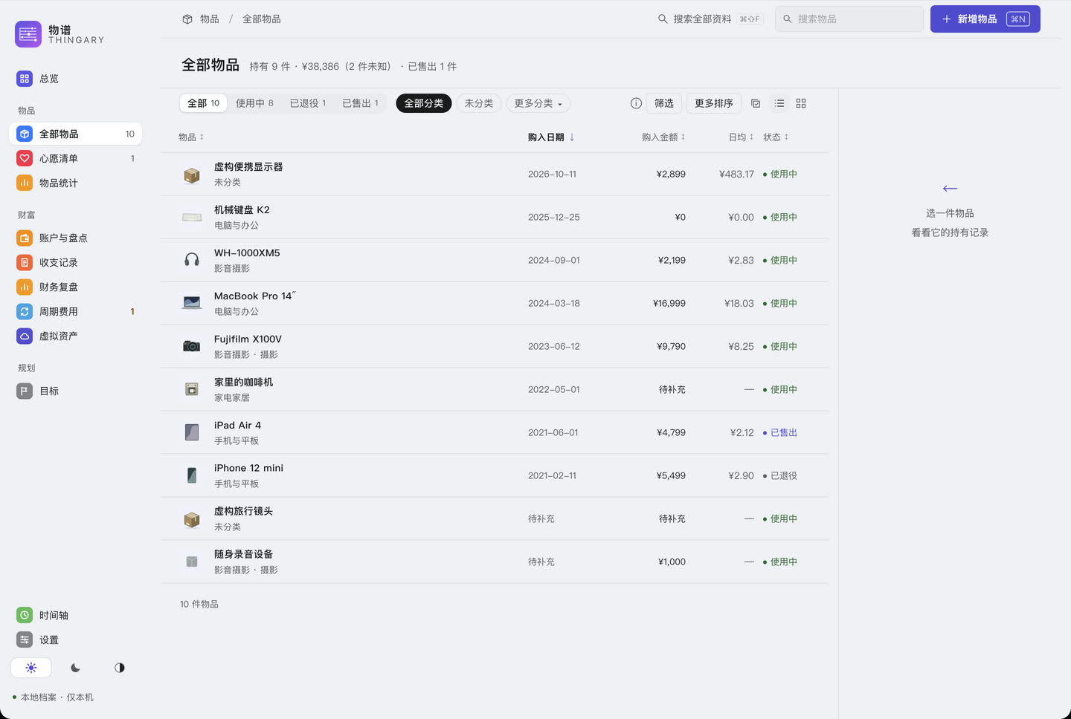The image size is (1071, 719).
Task: Enable dark theme moon toggle
Action: (75, 668)
